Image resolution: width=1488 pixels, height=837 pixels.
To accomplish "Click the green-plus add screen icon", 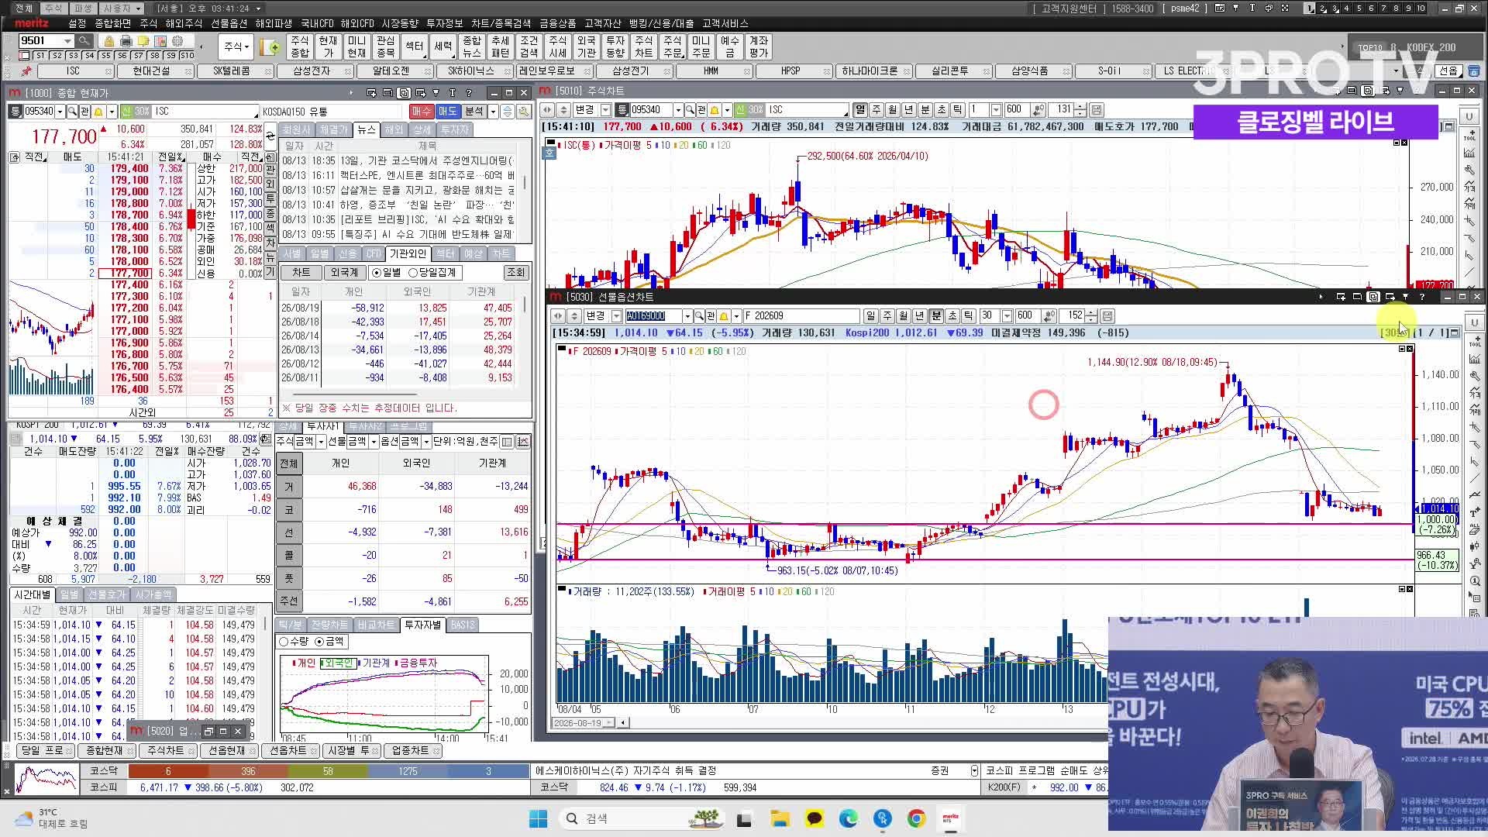I will [270, 47].
